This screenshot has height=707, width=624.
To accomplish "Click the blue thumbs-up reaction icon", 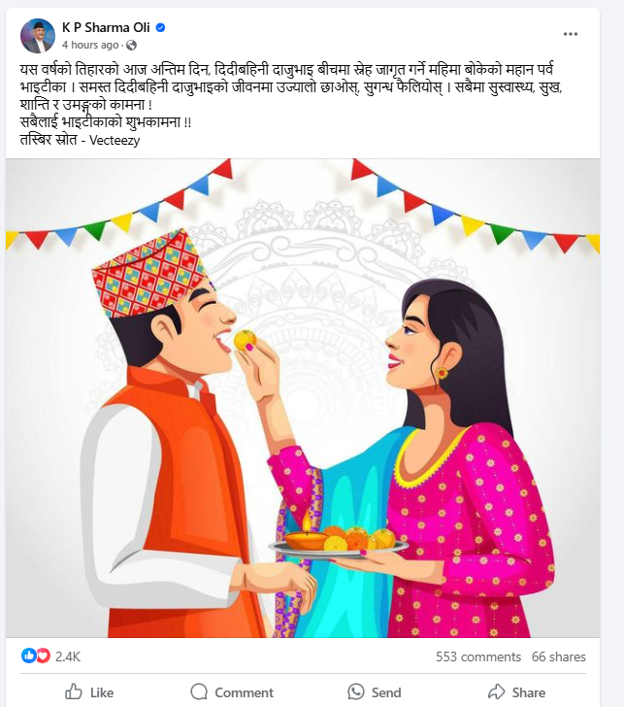I will tap(28, 656).
